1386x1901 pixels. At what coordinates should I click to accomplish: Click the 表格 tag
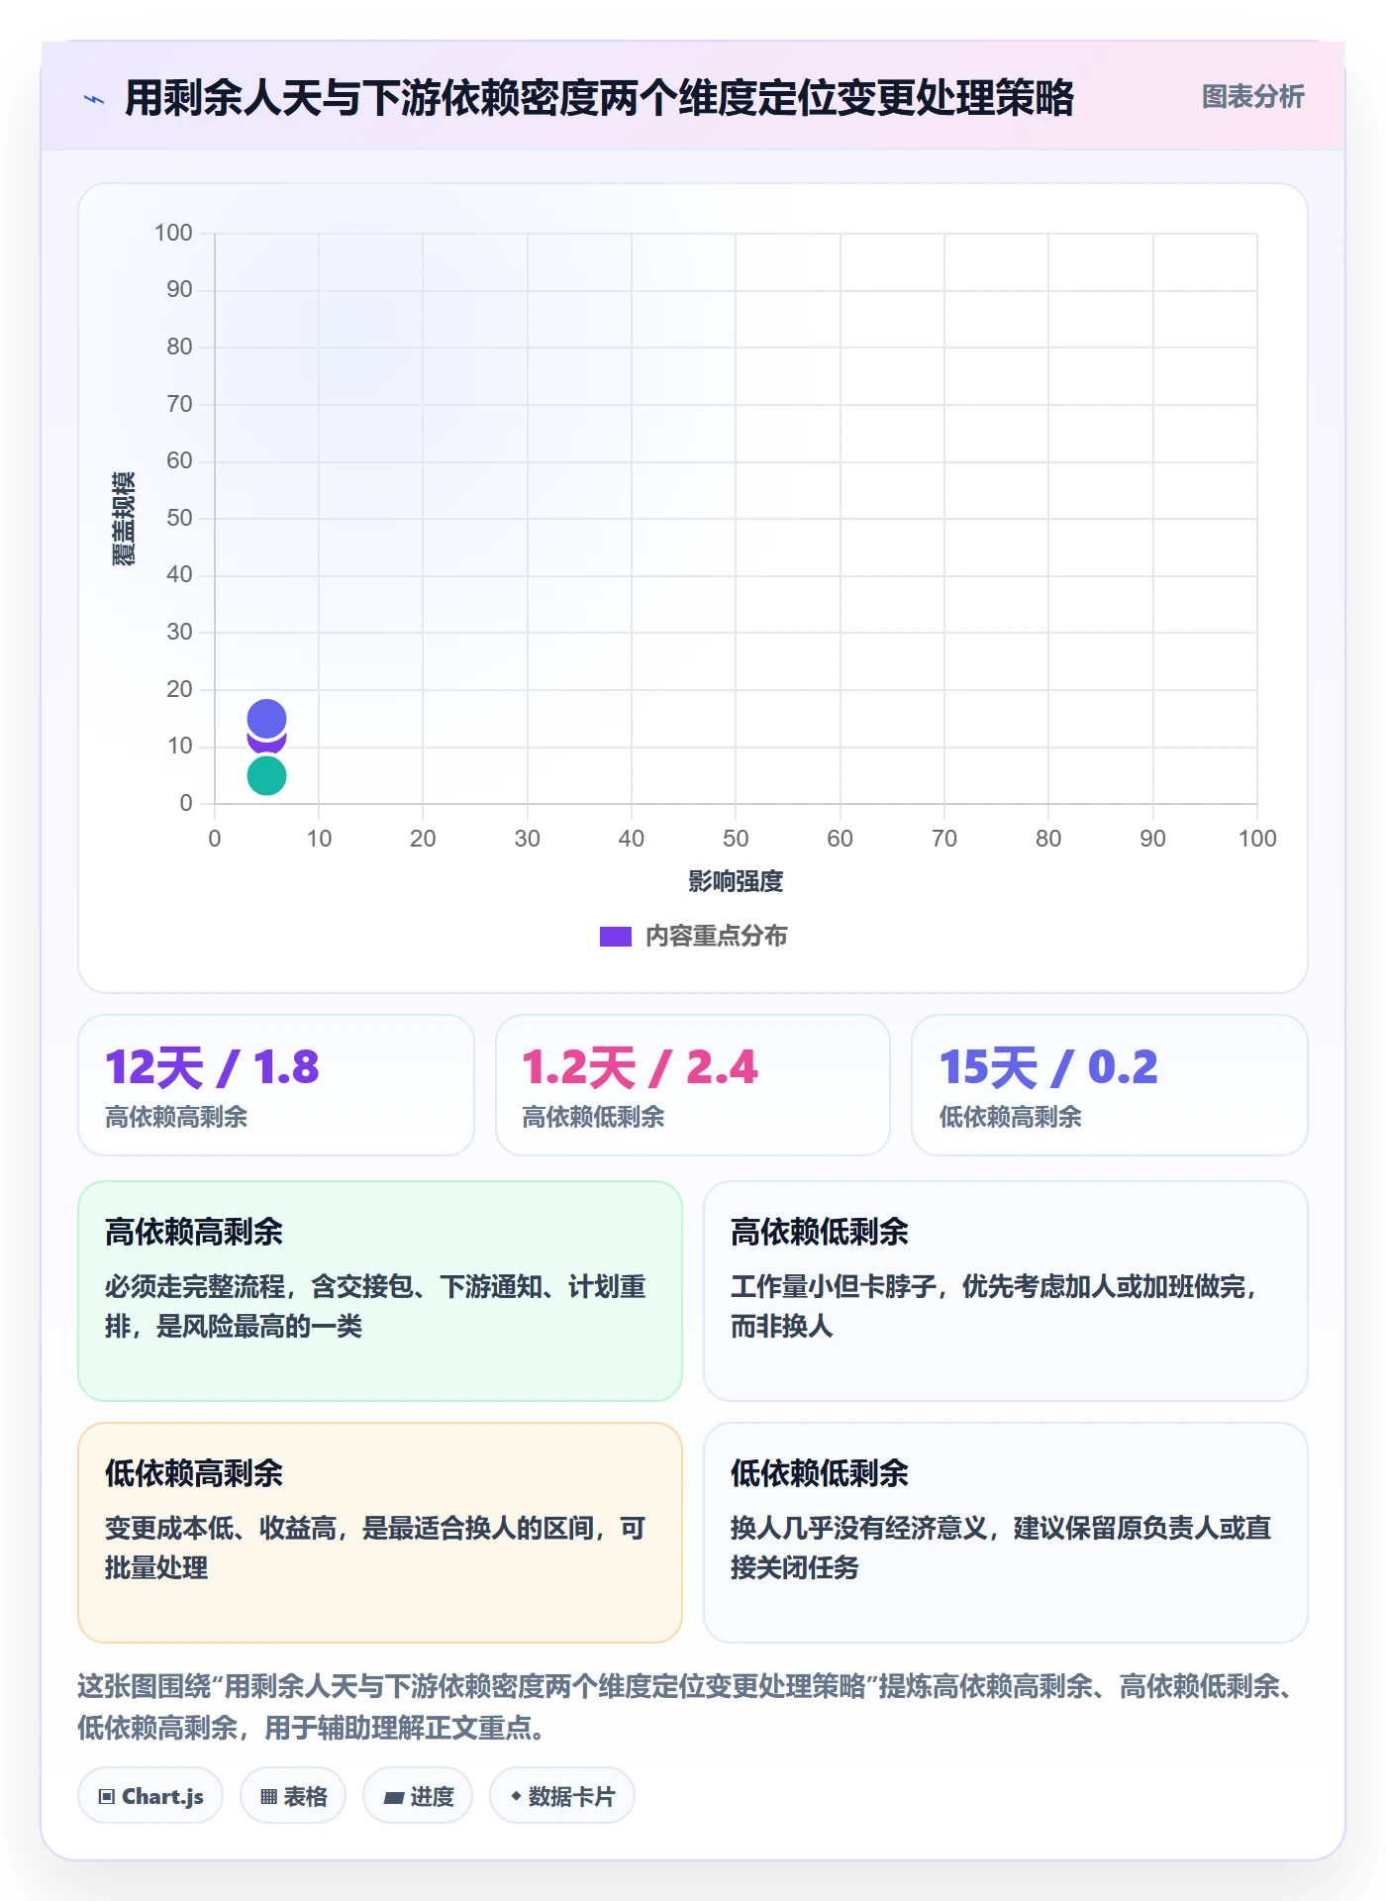pos(293,1796)
